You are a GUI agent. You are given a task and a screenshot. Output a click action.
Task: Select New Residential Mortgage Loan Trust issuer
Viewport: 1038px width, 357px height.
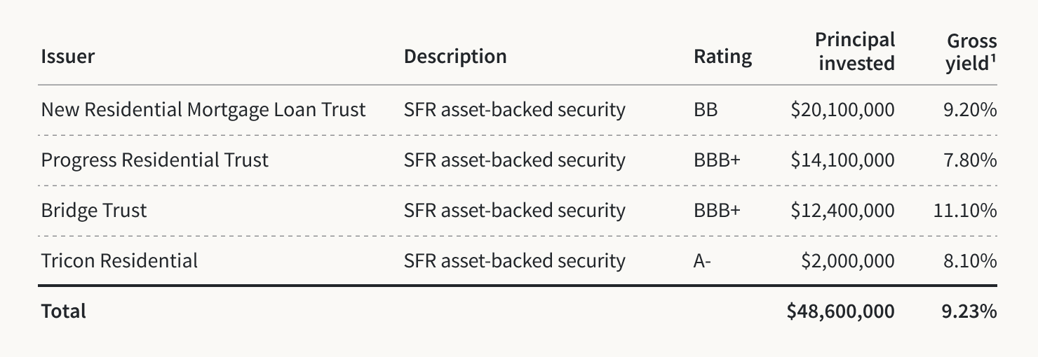203,110
